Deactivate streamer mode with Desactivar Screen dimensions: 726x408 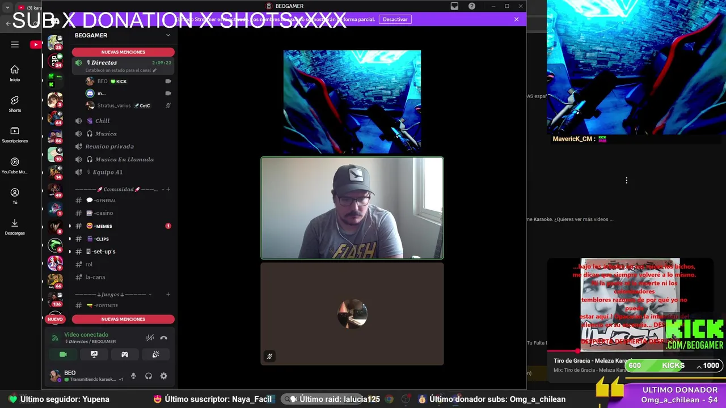(x=395, y=19)
